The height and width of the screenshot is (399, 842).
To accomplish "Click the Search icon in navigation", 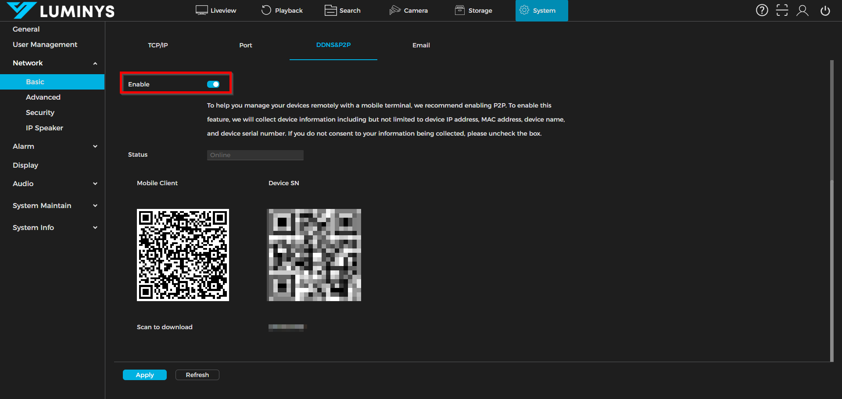I will click(x=330, y=10).
